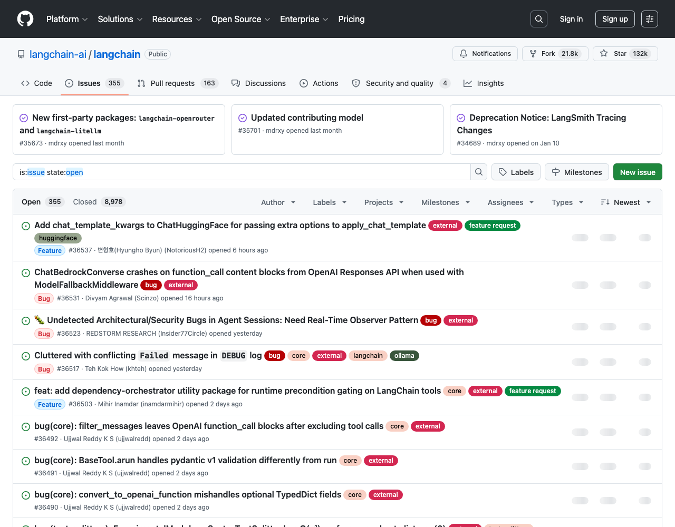Click the repository book icon beside langchain-ai
The image size is (675, 527).
[x=21, y=54]
